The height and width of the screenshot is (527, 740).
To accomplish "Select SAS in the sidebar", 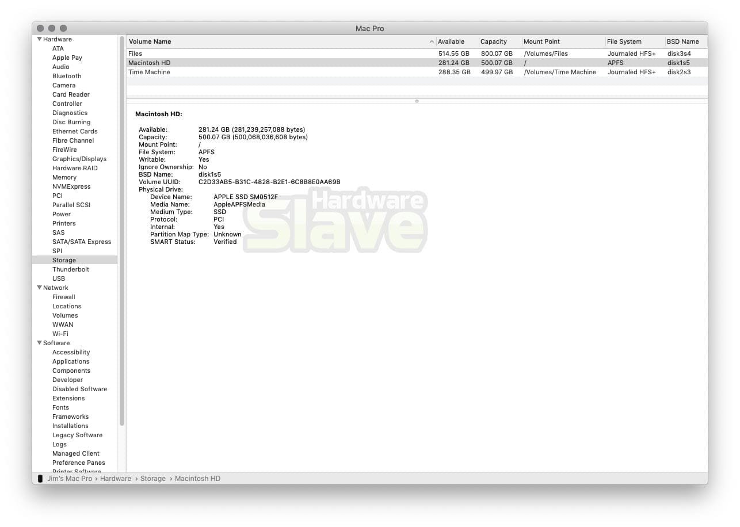I will (x=59, y=232).
